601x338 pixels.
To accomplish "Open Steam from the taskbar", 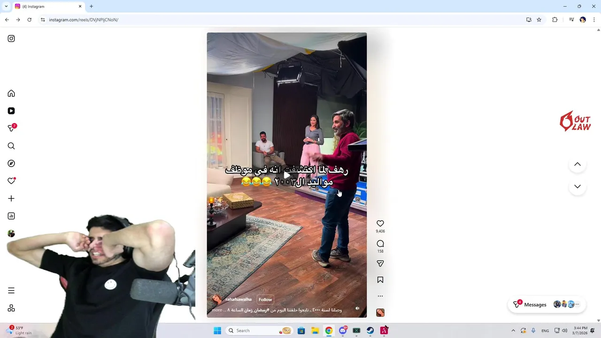I will tap(370, 330).
